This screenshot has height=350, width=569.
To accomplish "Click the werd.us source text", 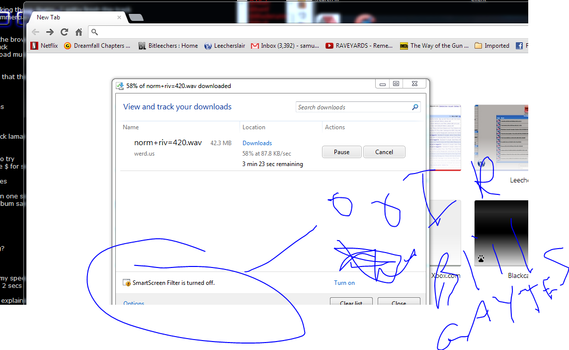I will pyautogui.click(x=144, y=154).
